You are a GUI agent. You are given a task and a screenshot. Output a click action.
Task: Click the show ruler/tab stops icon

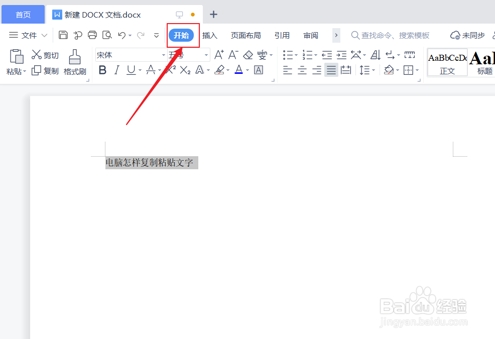coord(410,55)
